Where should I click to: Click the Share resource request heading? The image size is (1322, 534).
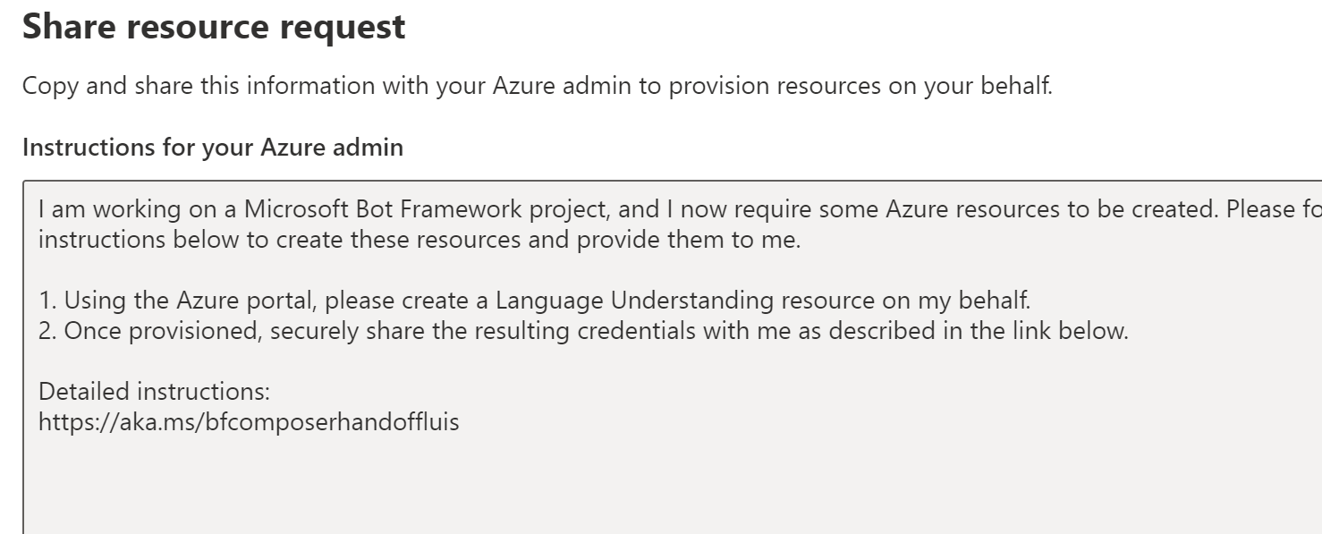pos(213,26)
